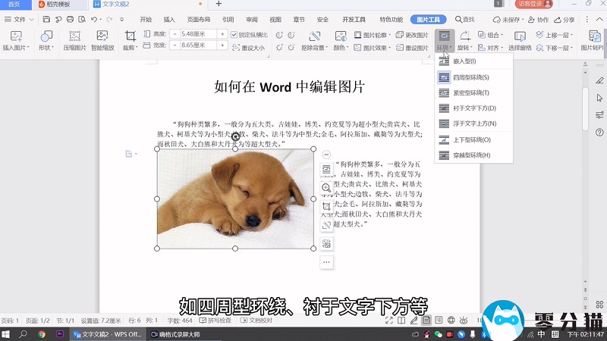Click the 选择窗格 selection pane icon
The height and width of the screenshot is (341, 607).
pos(520,36)
